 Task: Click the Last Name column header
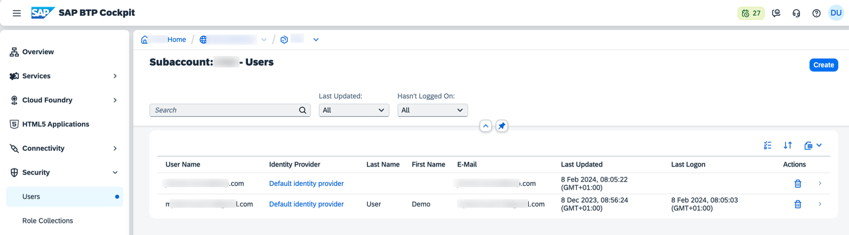pos(383,165)
